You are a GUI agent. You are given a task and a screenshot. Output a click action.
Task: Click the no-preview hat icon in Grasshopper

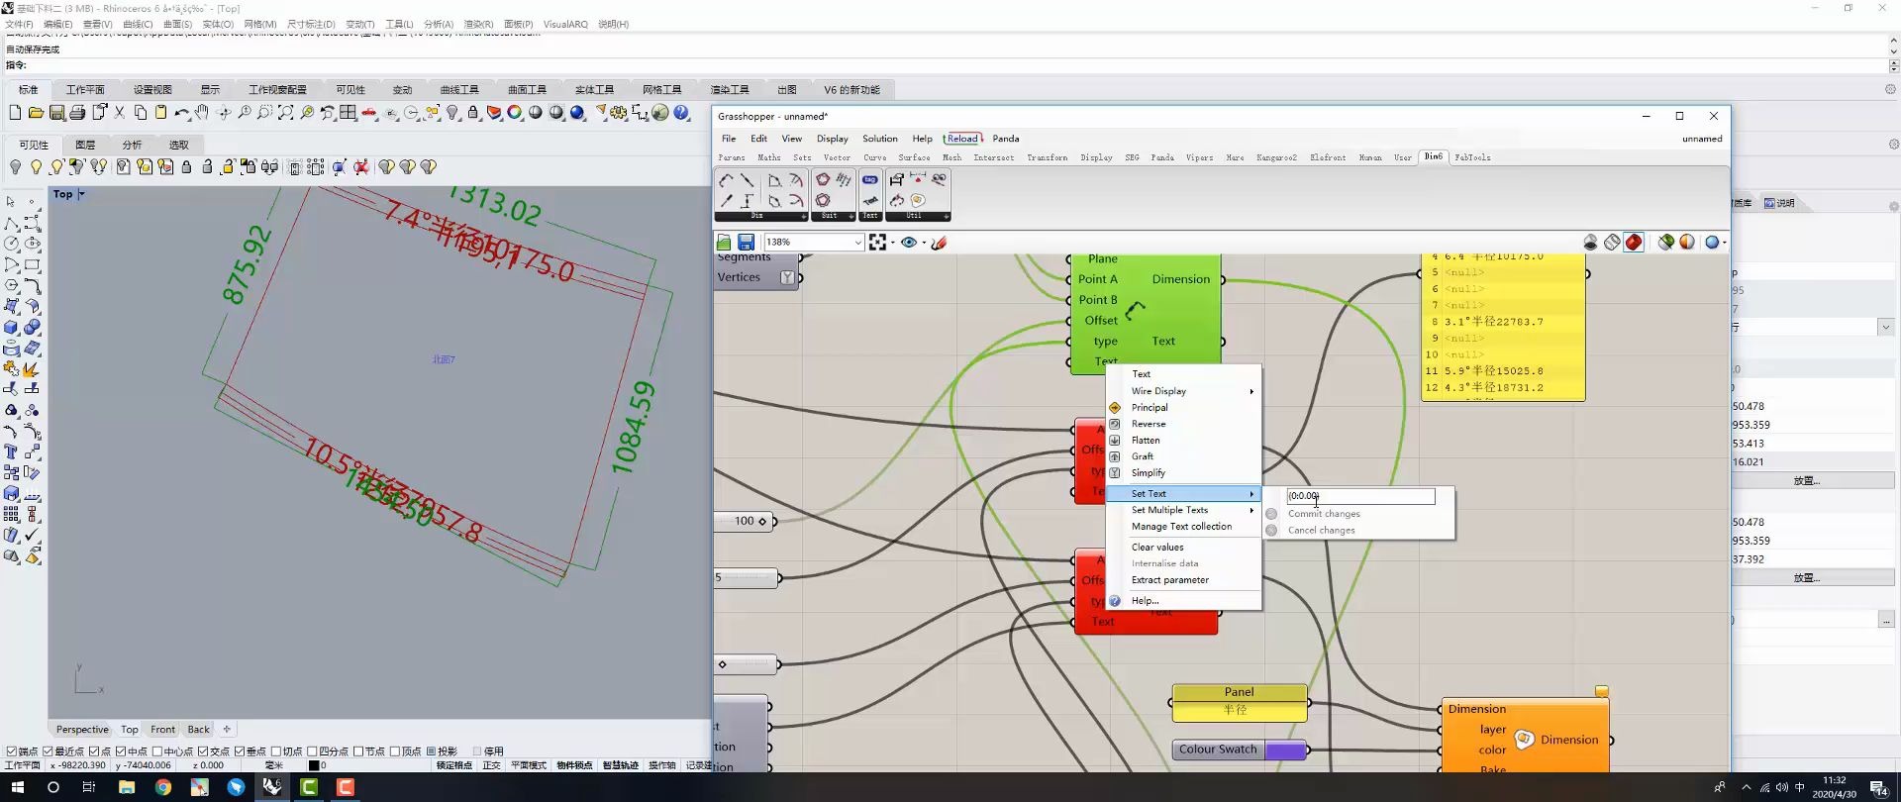(x=1590, y=242)
